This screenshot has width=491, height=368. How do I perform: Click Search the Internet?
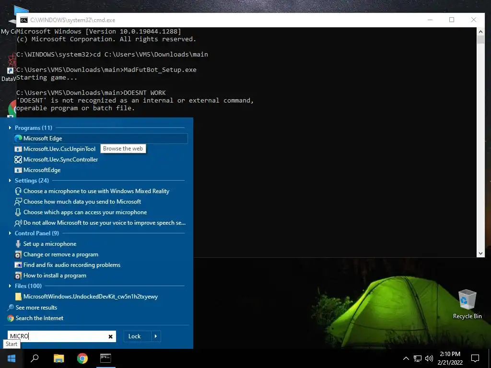click(35, 318)
